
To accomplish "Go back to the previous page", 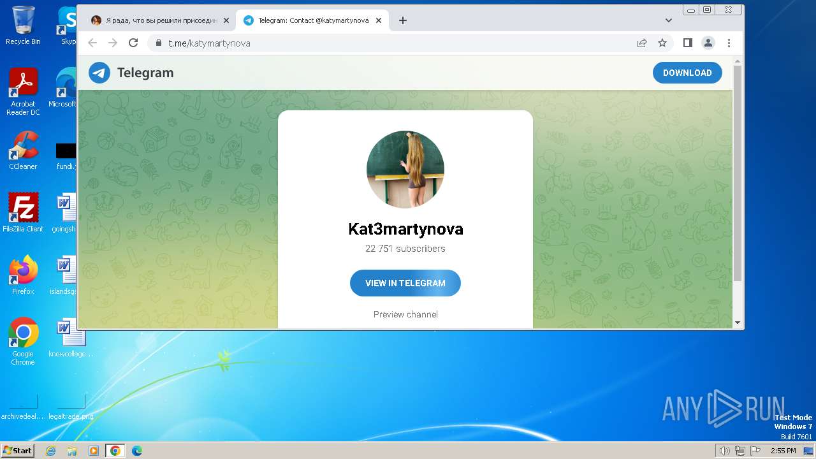I will tap(92, 43).
